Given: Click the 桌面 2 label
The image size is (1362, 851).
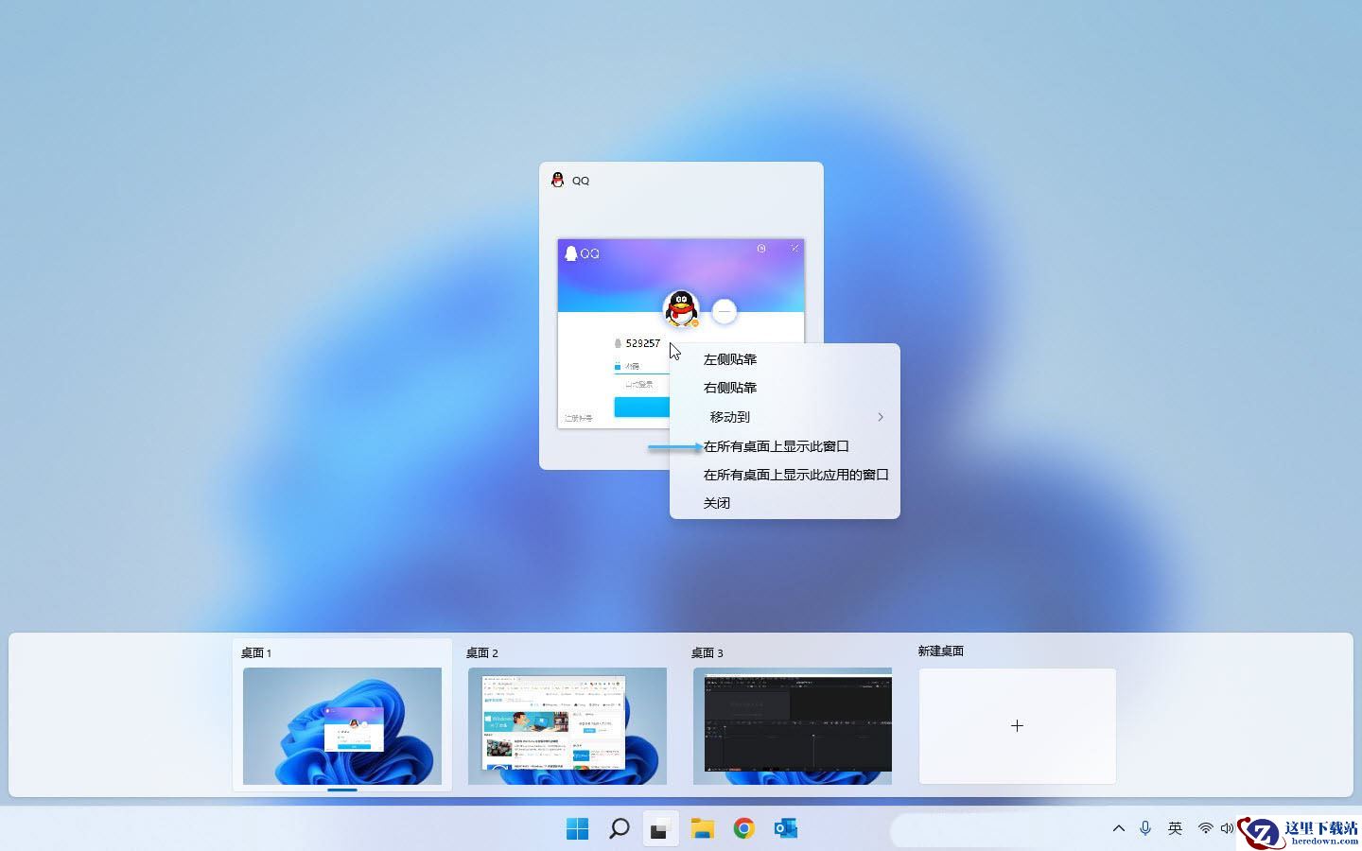Looking at the screenshot, I should point(481,652).
